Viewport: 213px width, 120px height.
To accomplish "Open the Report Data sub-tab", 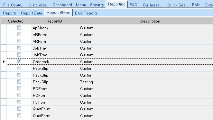I will coord(32,13).
